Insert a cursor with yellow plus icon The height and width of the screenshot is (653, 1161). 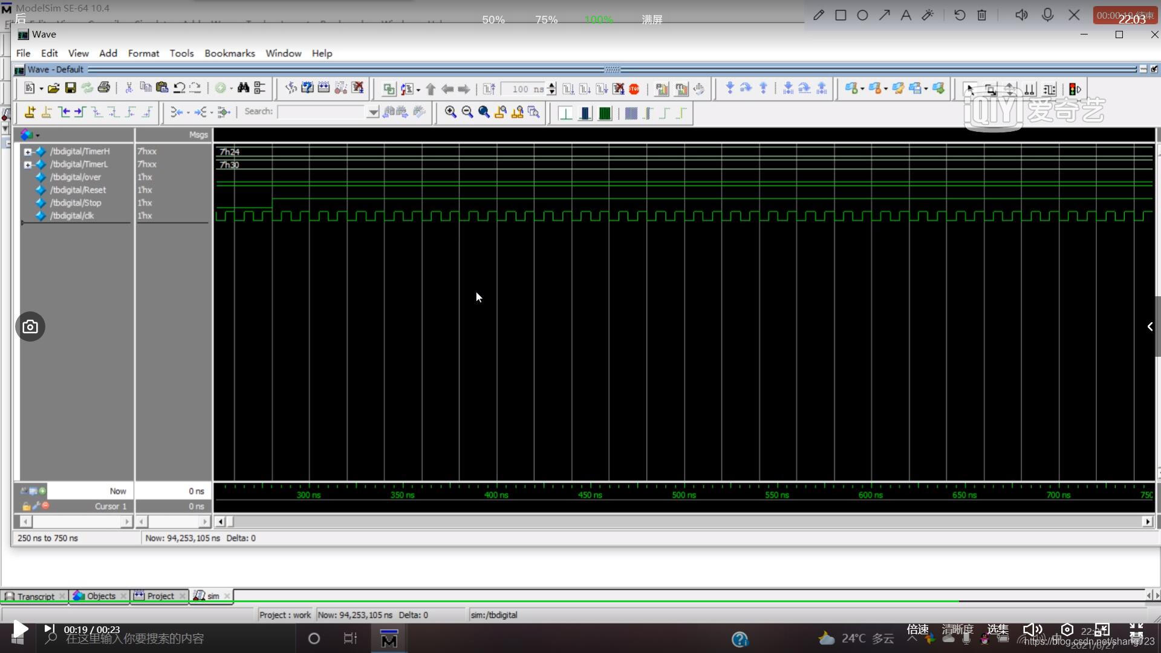tap(30, 112)
